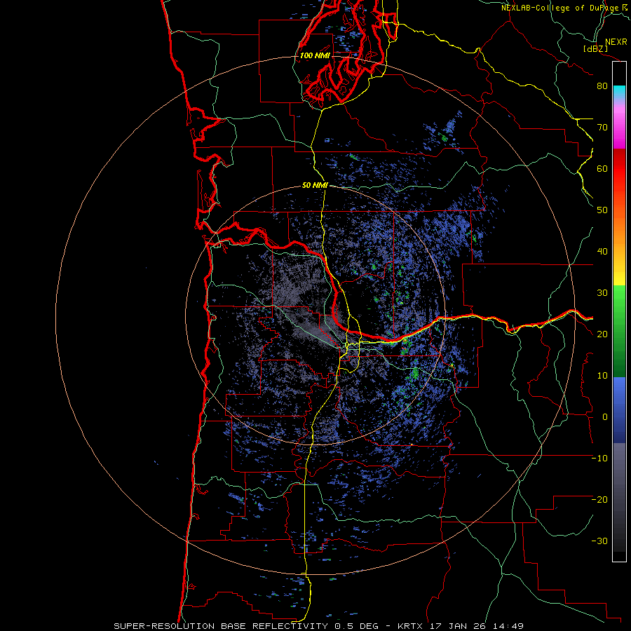
Task: Click the 100 NMI range ring label
Action: (315, 55)
